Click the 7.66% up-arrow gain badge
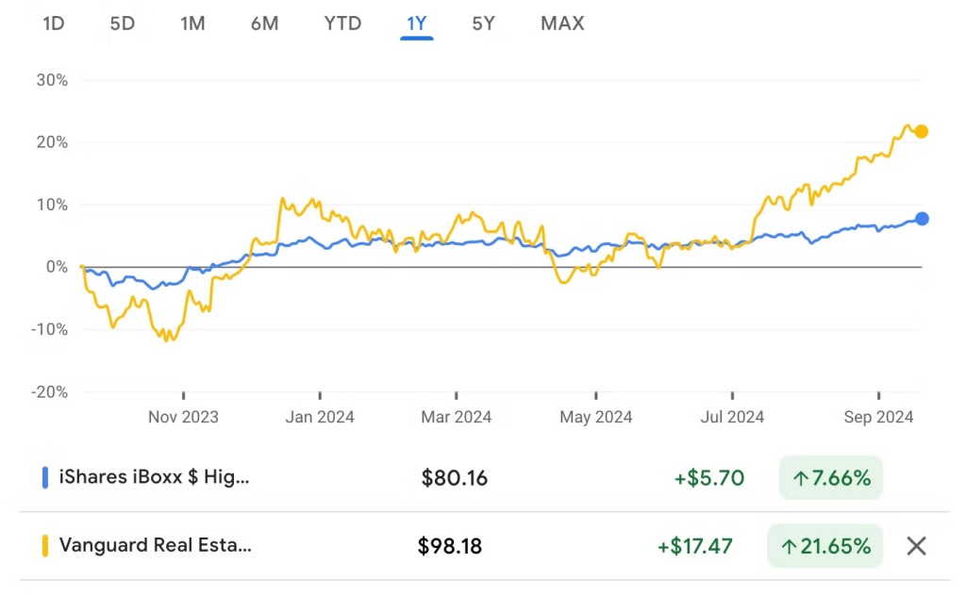The width and height of the screenshot is (966, 596). point(830,478)
